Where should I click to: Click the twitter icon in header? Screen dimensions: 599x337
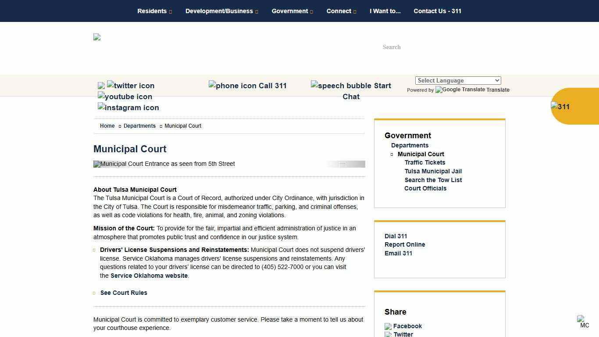coord(130,86)
